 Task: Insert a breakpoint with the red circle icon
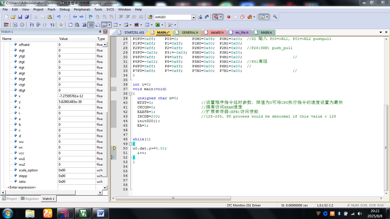(x=229, y=17)
